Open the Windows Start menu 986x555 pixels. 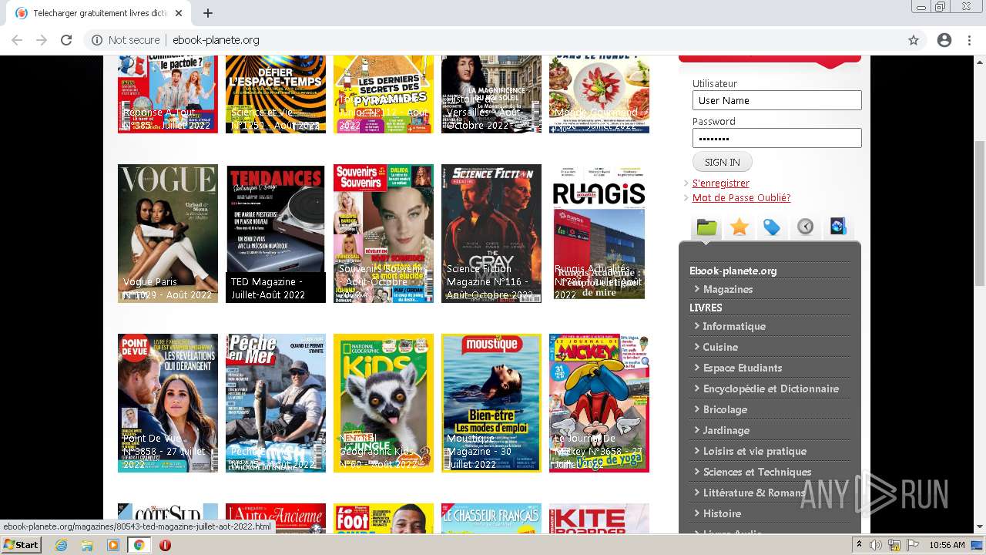pyautogui.click(x=21, y=545)
